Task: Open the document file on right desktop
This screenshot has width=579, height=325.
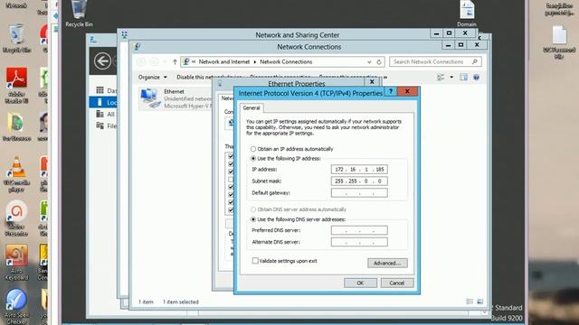Action: [559, 42]
